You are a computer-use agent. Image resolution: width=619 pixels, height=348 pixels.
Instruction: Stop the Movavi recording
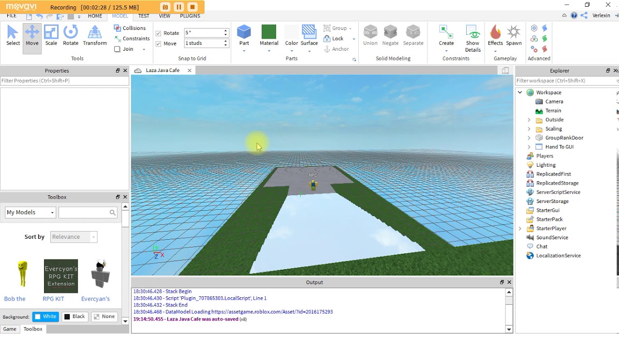[192, 7]
